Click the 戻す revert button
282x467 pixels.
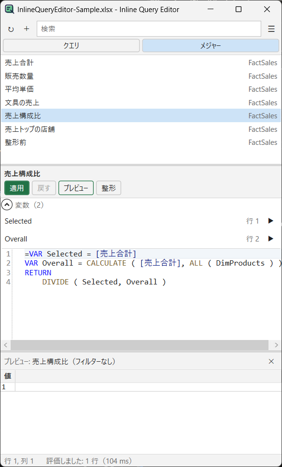point(44,188)
